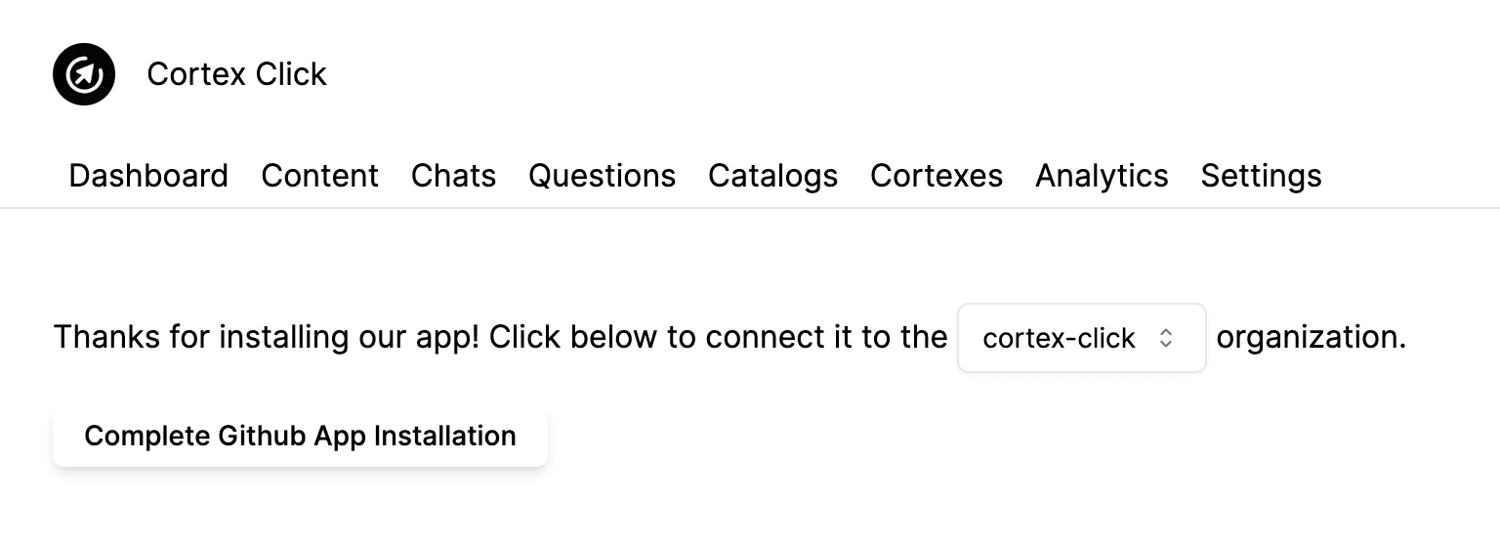The width and height of the screenshot is (1500, 543).
Task: Switch to the Content tab
Action: click(320, 176)
